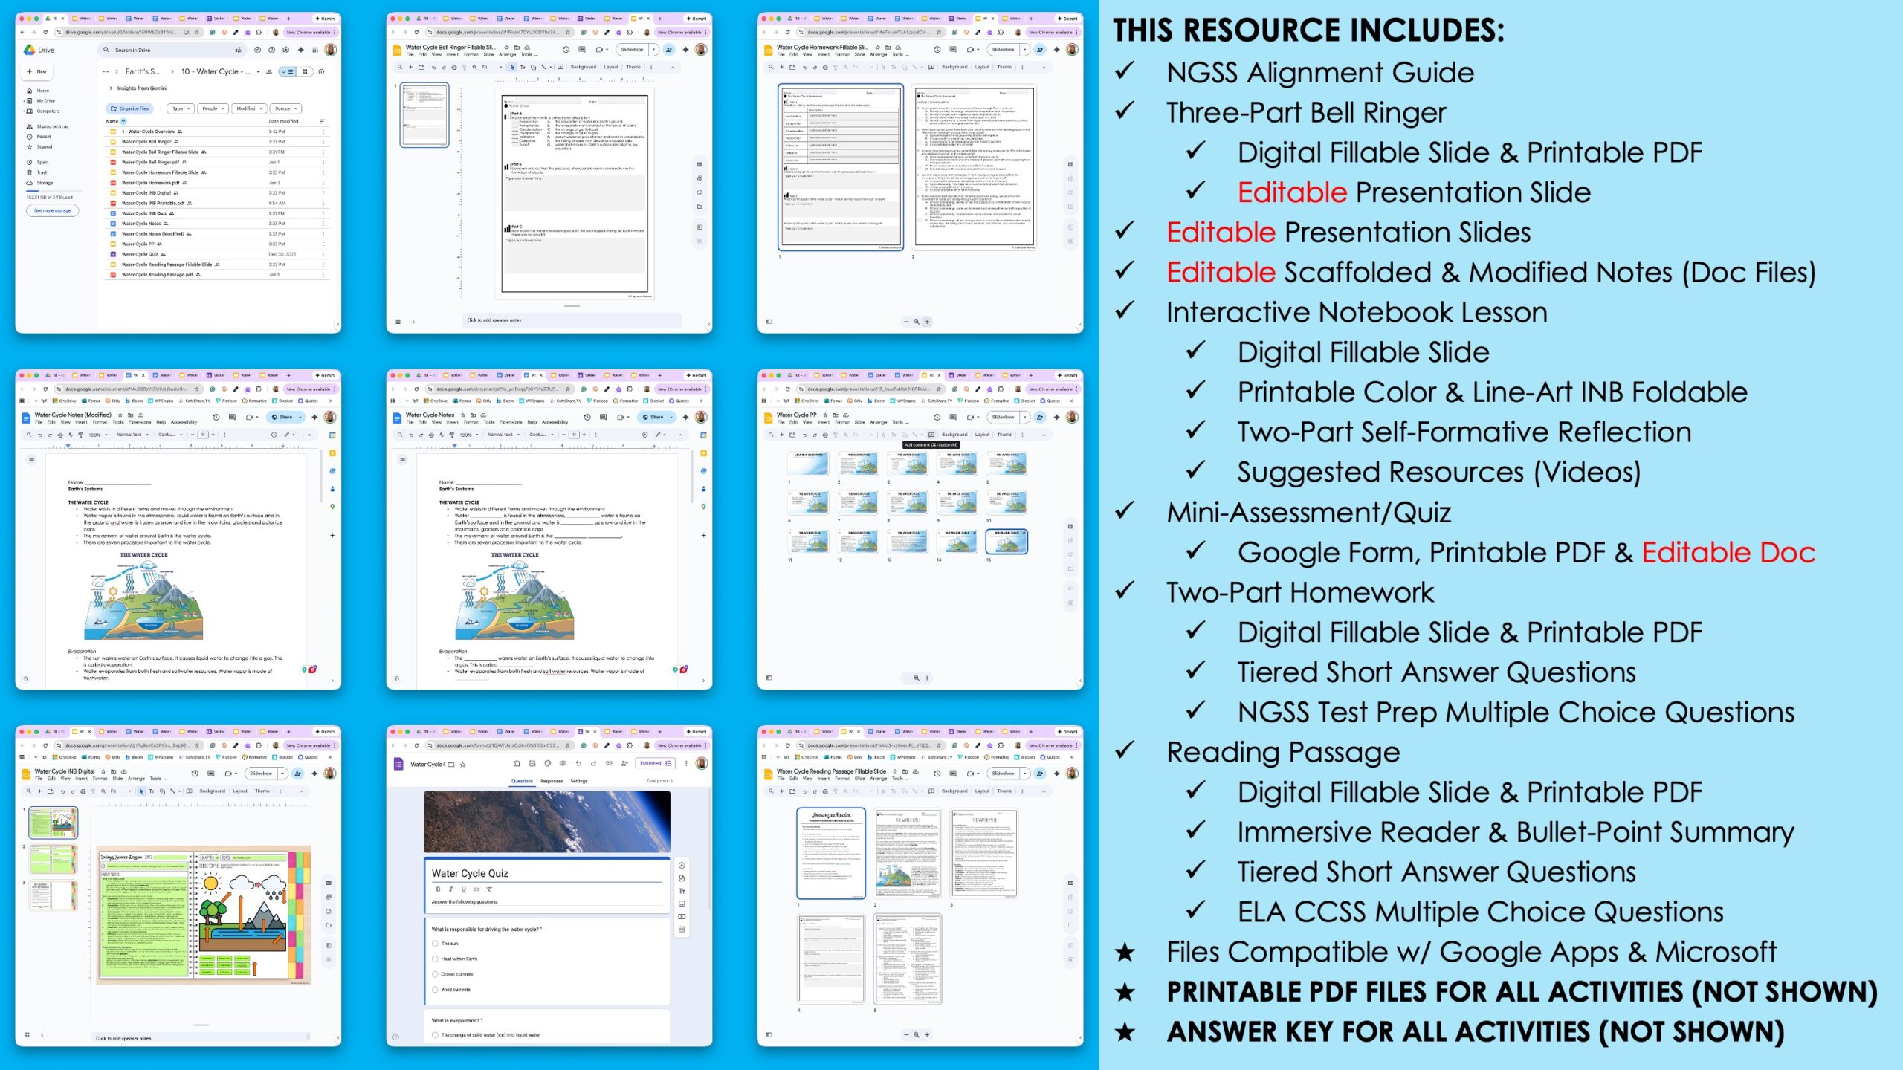Open Google Forms theme palette icon
The image size is (1903, 1070).
pyautogui.click(x=548, y=763)
